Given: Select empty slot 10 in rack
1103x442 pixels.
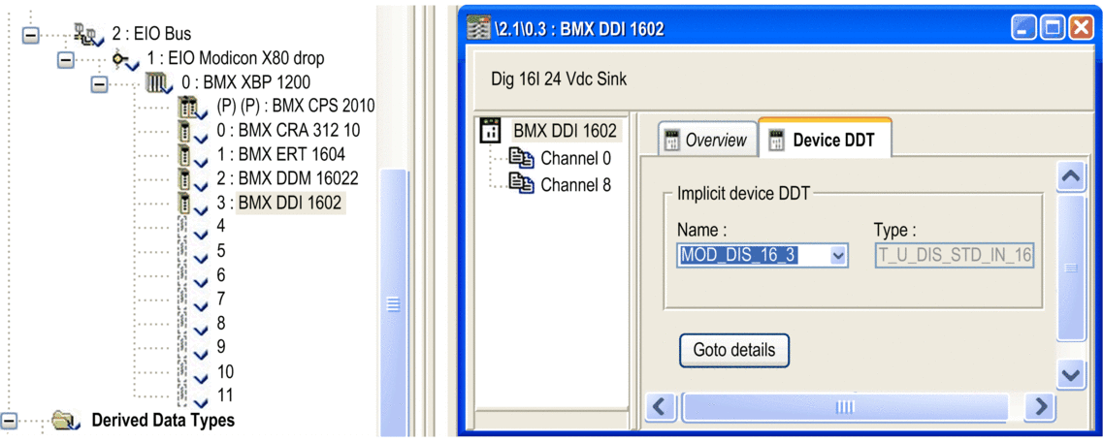Looking at the screenshot, I should click(x=226, y=371).
